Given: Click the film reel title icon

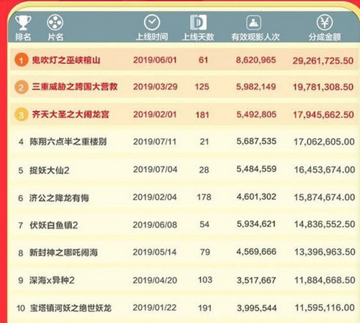Looking at the screenshot, I should tap(55, 22).
